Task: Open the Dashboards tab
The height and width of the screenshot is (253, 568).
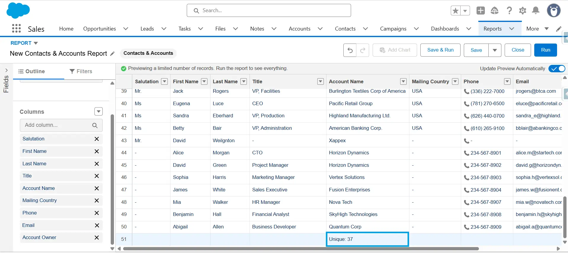Action: [445, 29]
